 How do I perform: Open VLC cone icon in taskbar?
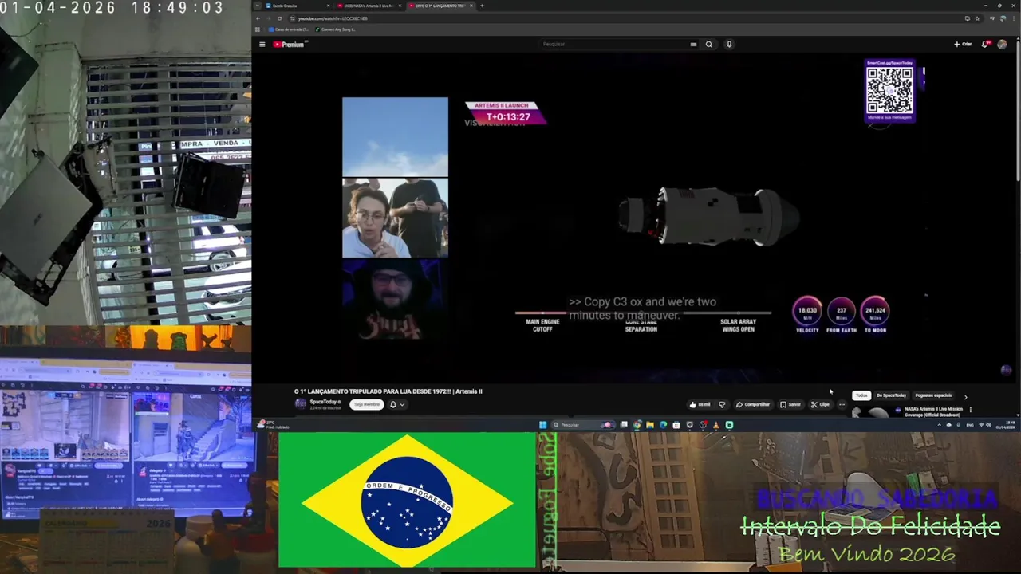point(715,425)
